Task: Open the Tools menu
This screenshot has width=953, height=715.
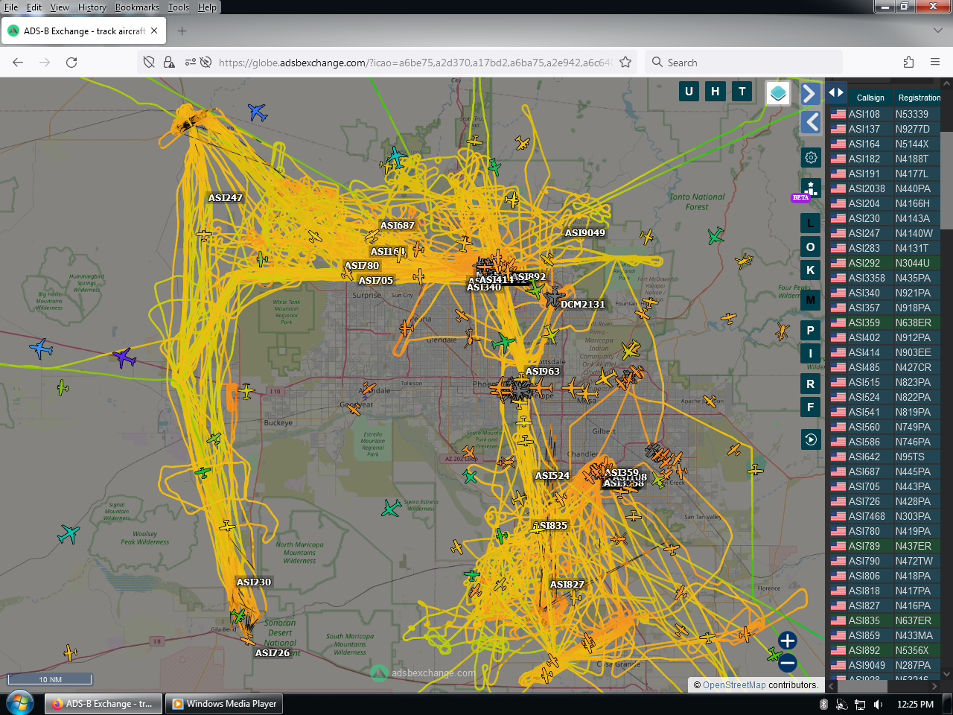Action: coord(179,7)
